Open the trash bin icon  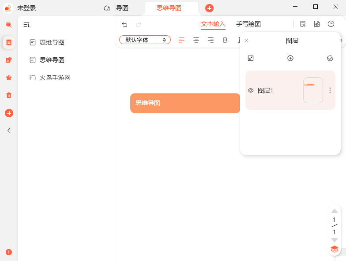click(x=9, y=95)
